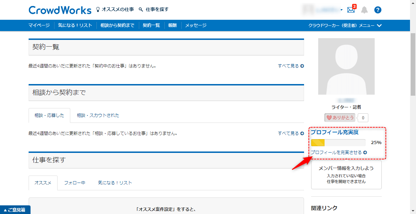Screen dimensions: 416x214
Task: Switch to the フォロー中 tab
Action: 75,183
